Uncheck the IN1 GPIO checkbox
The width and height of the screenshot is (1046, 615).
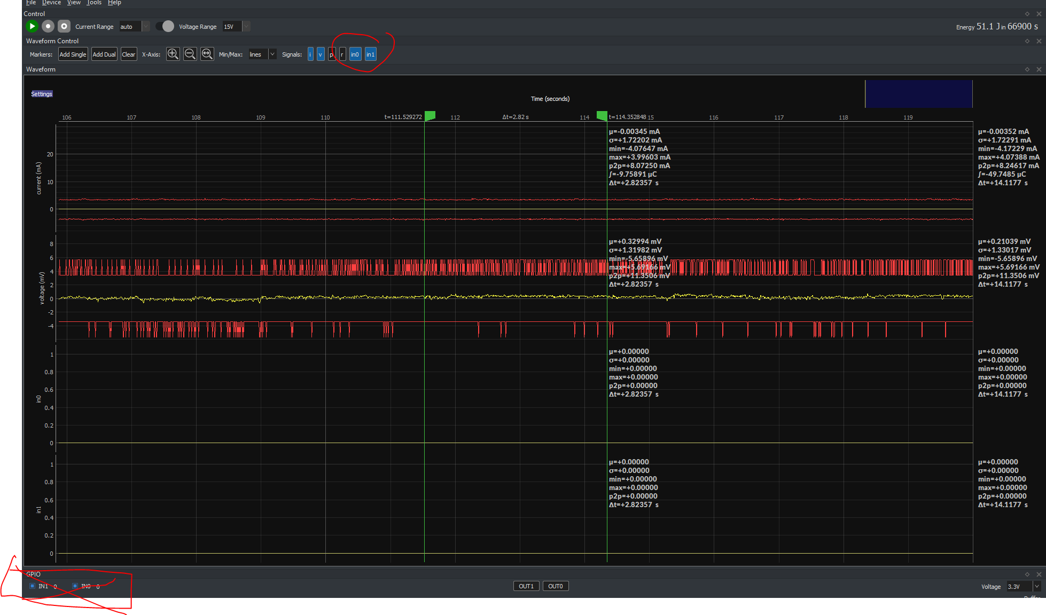point(32,586)
